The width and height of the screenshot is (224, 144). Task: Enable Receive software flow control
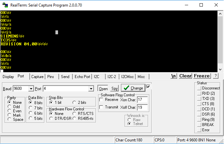(101, 100)
